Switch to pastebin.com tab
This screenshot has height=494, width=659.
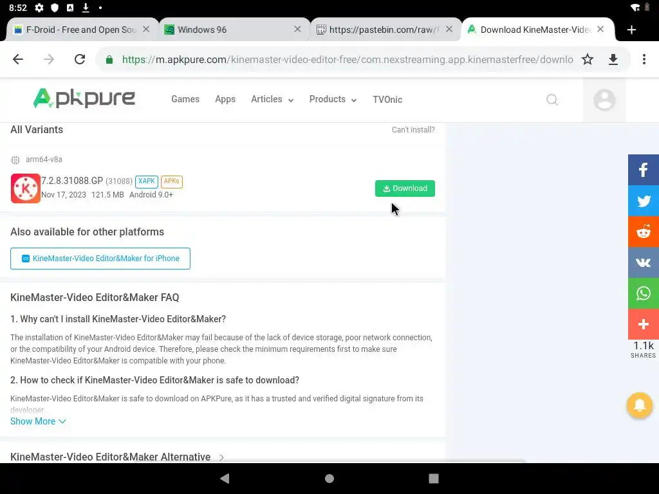pos(384,30)
